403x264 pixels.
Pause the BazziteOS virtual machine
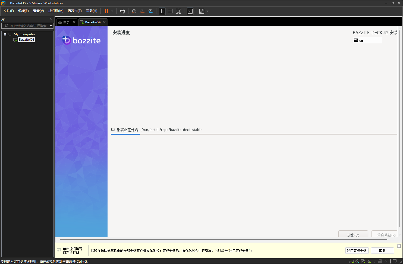[106, 11]
